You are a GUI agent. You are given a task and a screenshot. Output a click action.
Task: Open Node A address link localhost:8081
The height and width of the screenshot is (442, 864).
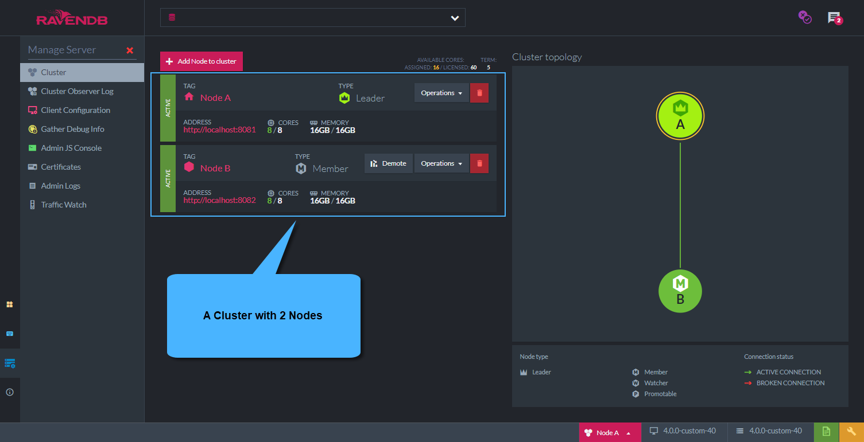coord(219,130)
